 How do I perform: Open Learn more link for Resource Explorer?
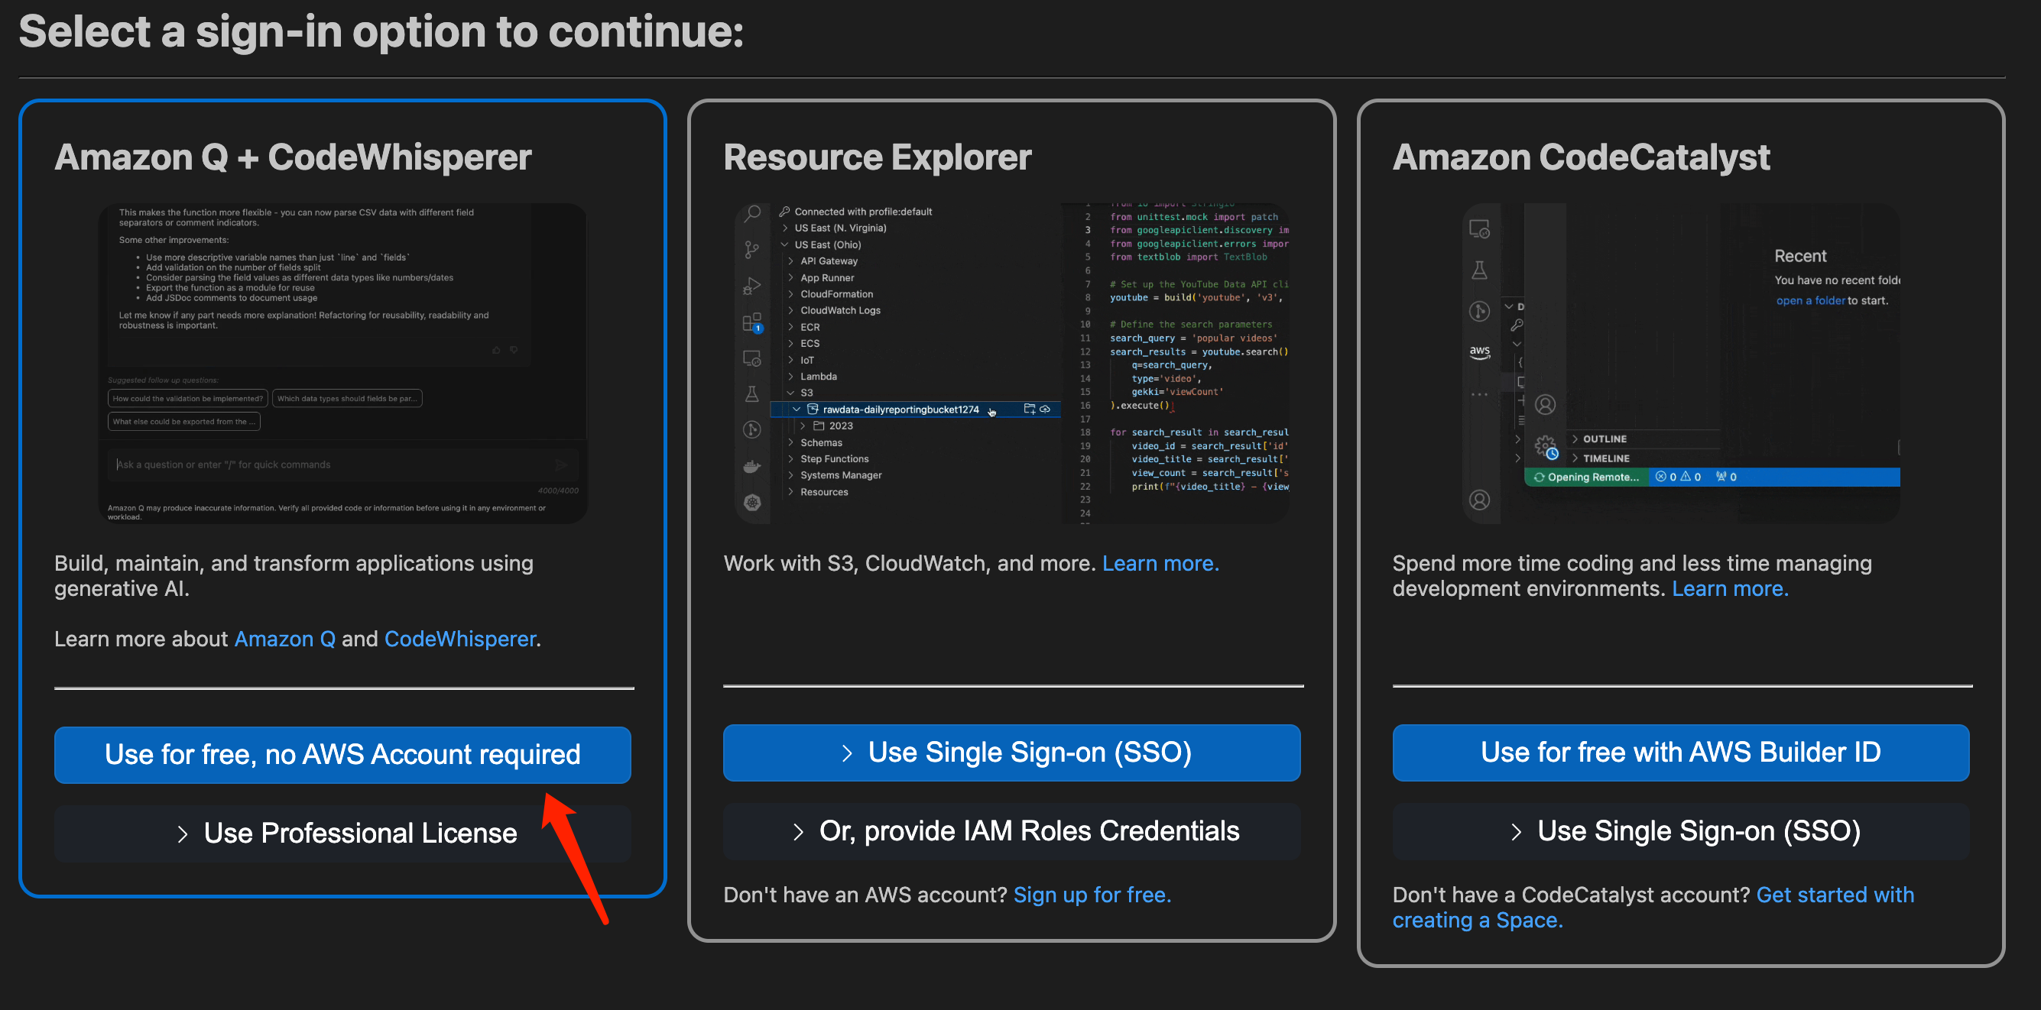pyautogui.click(x=1160, y=563)
